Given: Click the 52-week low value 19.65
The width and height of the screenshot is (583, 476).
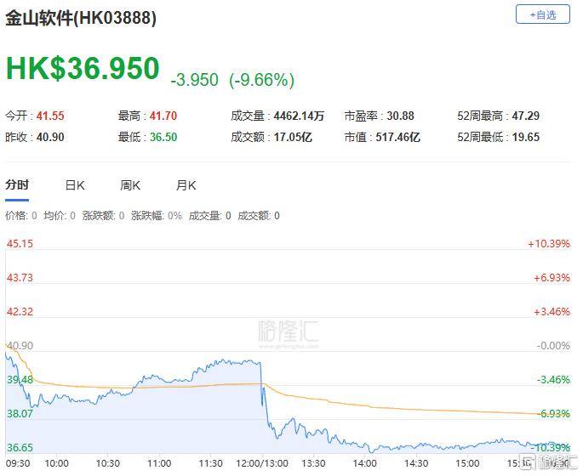Looking at the screenshot, I should (526, 137).
